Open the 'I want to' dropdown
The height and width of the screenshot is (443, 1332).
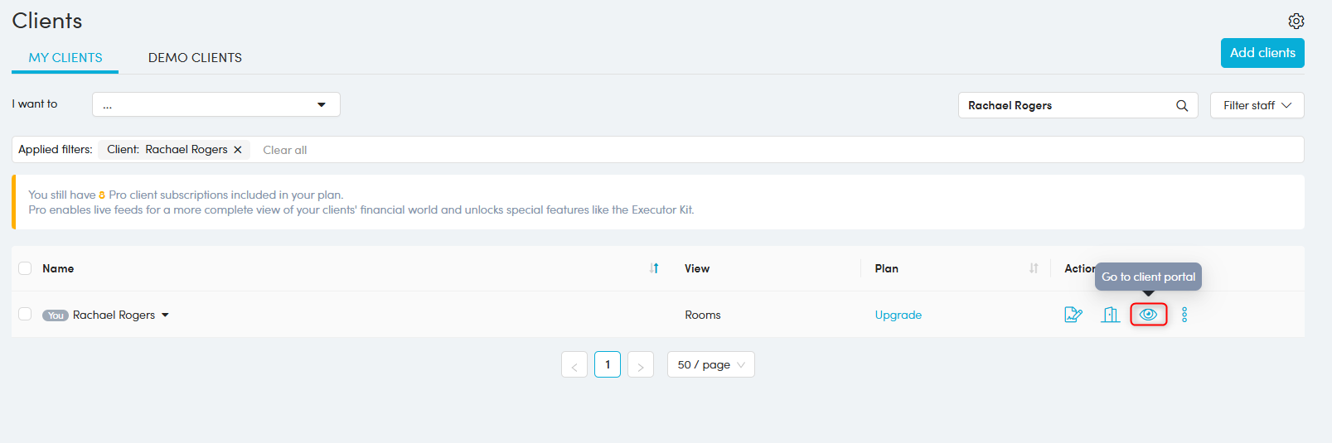click(x=216, y=104)
